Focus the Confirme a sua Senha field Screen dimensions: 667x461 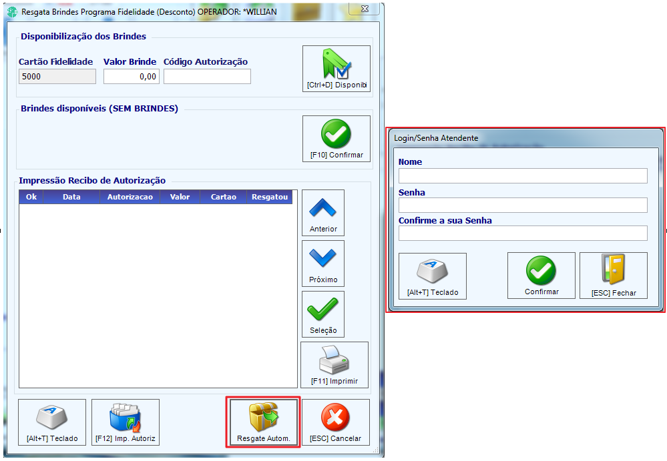coord(523,234)
